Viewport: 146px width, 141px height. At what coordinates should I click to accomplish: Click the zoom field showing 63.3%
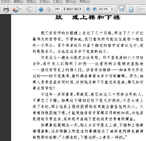(105, 9)
